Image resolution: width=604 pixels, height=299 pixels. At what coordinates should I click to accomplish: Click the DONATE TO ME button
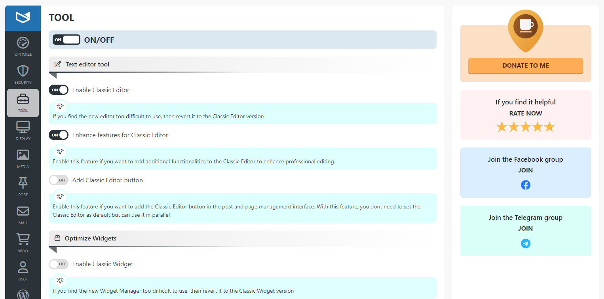[526, 66]
